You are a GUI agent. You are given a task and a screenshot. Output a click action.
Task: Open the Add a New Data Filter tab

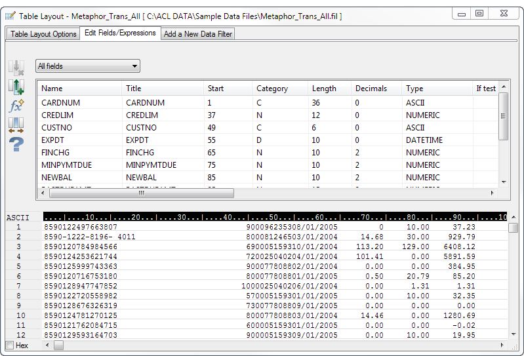[197, 34]
